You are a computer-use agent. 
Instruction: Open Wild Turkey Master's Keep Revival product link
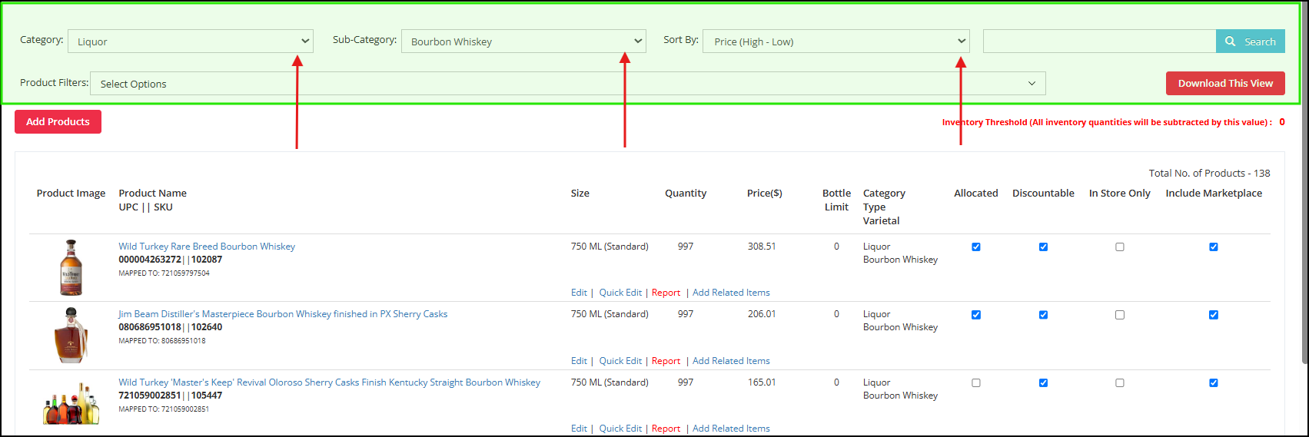point(329,382)
